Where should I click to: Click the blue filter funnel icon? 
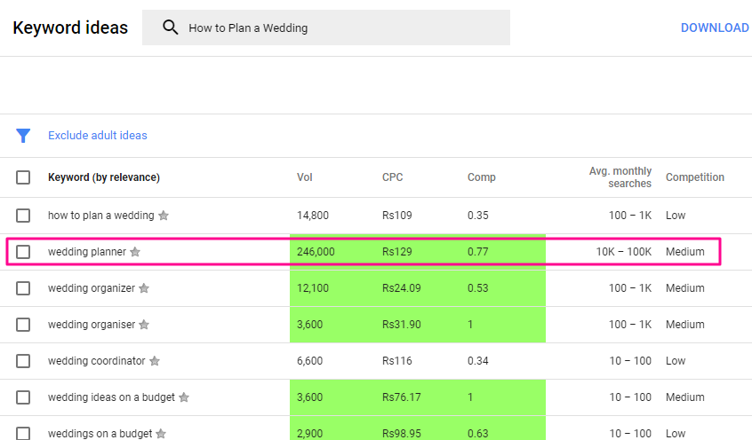pos(23,136)
